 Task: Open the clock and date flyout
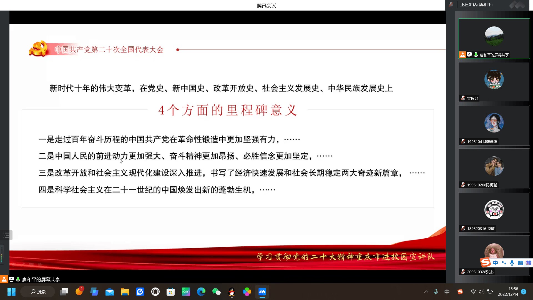point(508,292)
